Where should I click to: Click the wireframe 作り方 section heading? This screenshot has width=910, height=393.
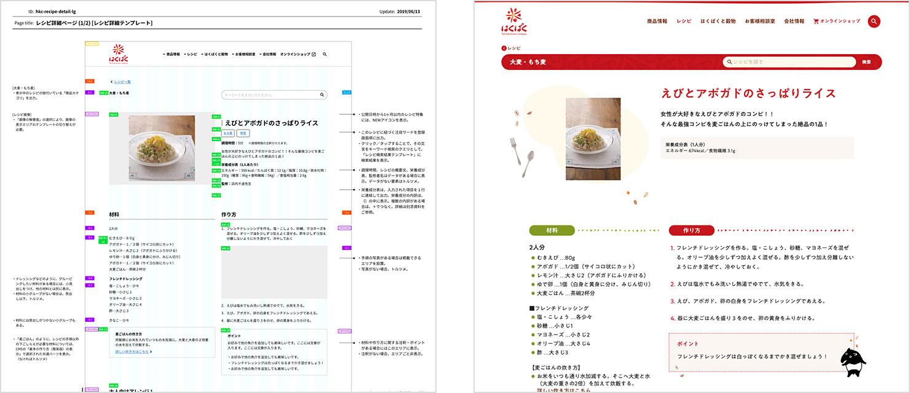click(x=229, y=215)
